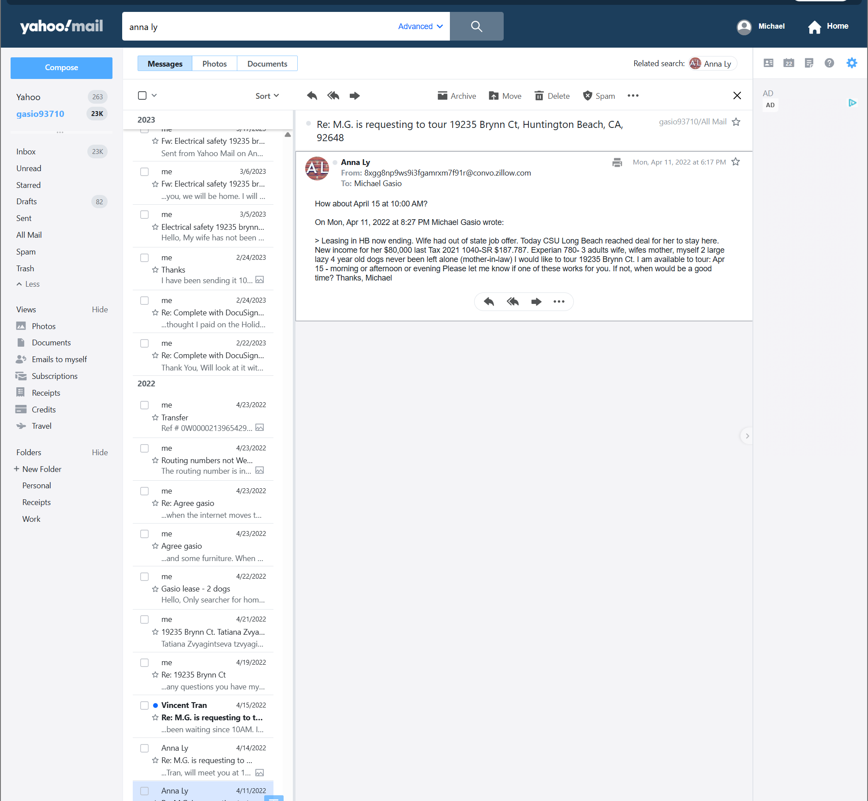Click the print icon in message header

click(x=617, y=162)
